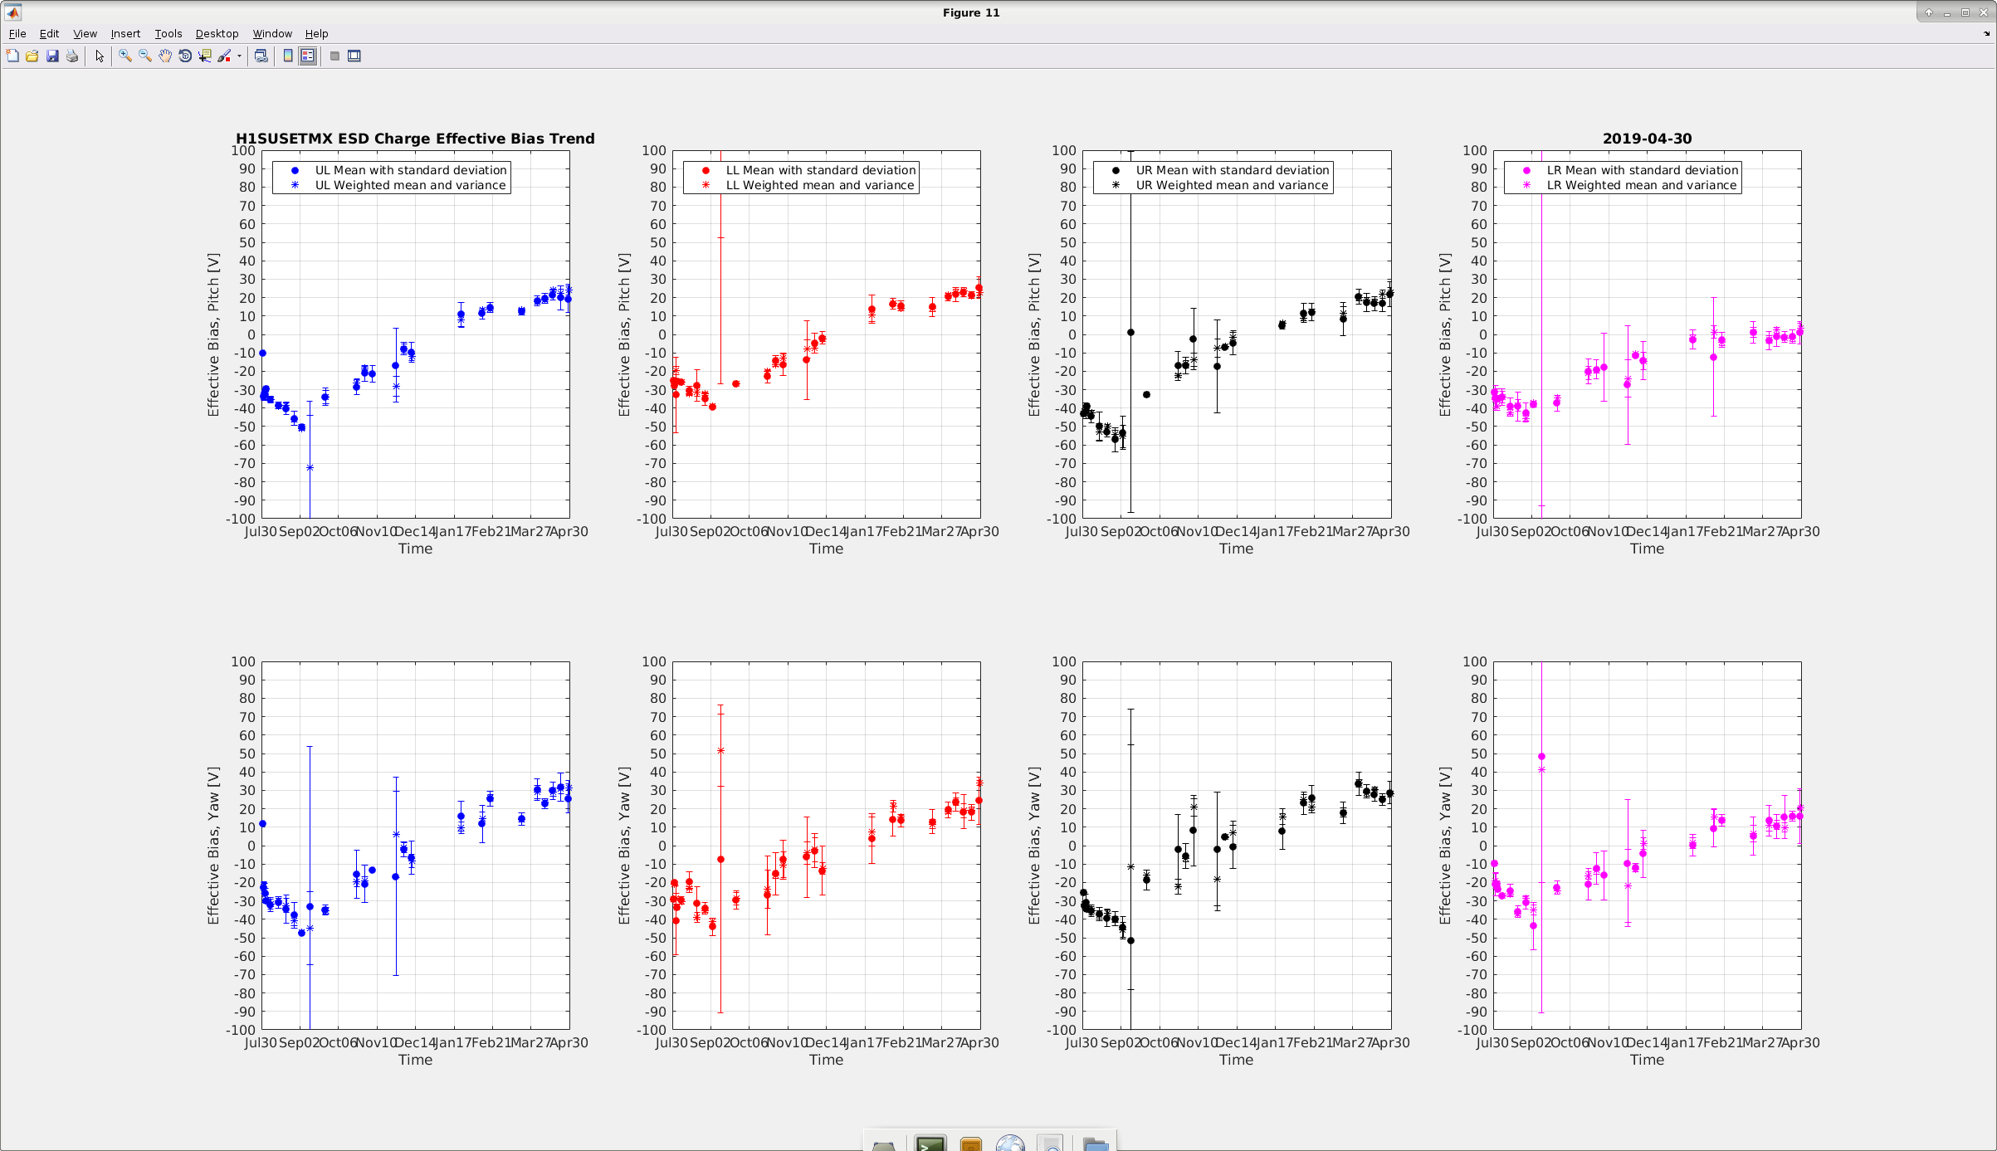Enable the Rotate 3D tool
1997x1151 pixels.
click(x=185, y=56)
